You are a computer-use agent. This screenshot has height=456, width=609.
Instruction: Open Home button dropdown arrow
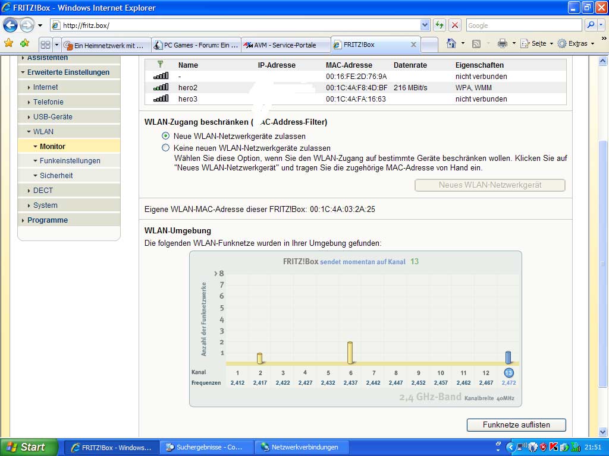click(463, 43)
